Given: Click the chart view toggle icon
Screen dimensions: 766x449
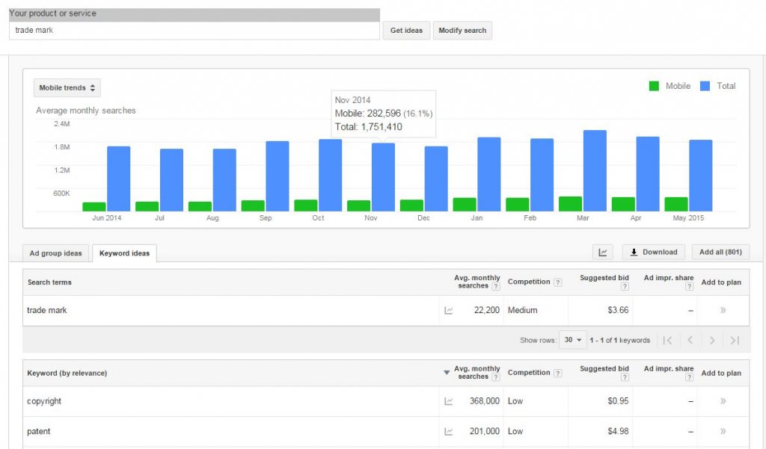Looking at the screenshot, I should tap(602, 253).
